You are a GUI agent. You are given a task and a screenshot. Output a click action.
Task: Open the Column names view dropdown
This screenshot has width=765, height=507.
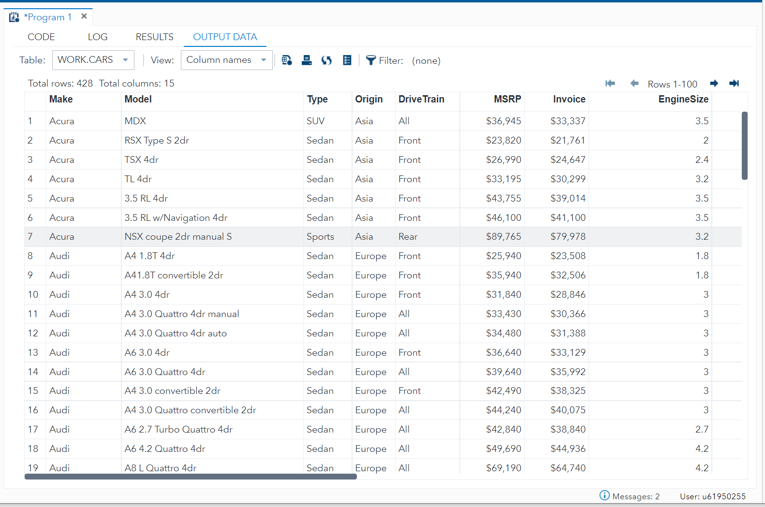tap(227, 60)
